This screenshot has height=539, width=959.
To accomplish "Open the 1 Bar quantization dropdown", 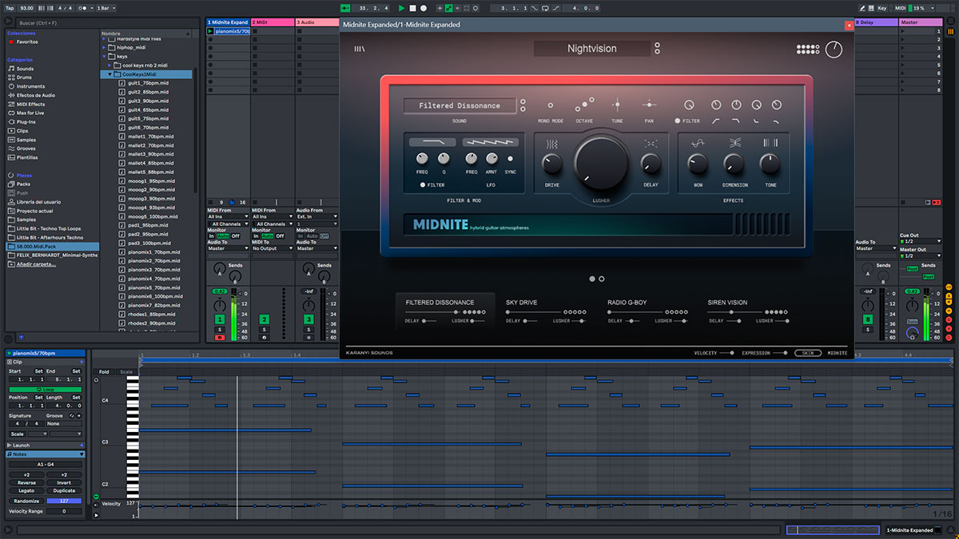I will (x=106, y=8).
